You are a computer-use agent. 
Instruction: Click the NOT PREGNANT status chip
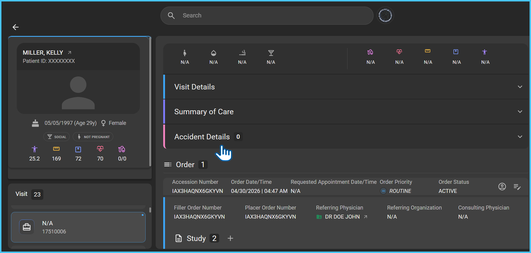tap(93, 137)
